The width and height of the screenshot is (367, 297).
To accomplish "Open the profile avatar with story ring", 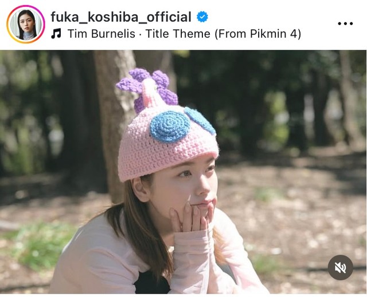I will pyautogui.click(x=25, y=25).
